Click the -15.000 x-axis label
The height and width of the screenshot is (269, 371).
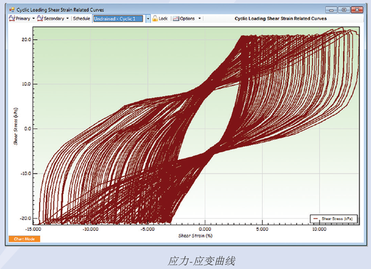(x=33, y=229)
